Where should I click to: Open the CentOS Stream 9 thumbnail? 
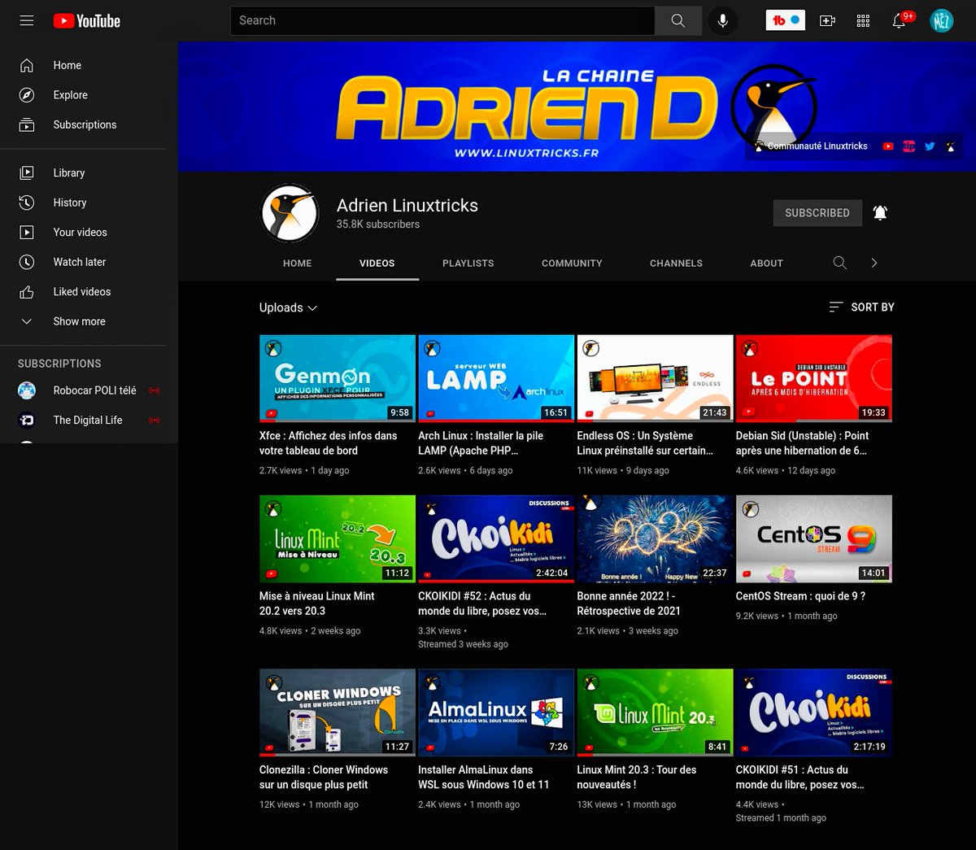tap(814, 538)
